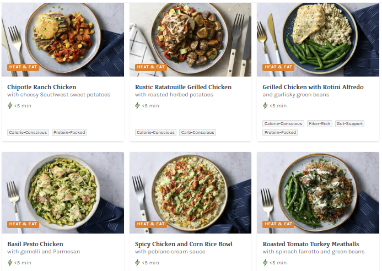This screenshot has width=382, height=271.
Task: Click lightning icon under Grilled Chicken with Rotini Alfredo
Action: [265, 106]
